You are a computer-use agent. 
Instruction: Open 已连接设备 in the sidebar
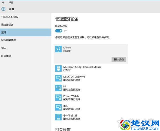25,25
